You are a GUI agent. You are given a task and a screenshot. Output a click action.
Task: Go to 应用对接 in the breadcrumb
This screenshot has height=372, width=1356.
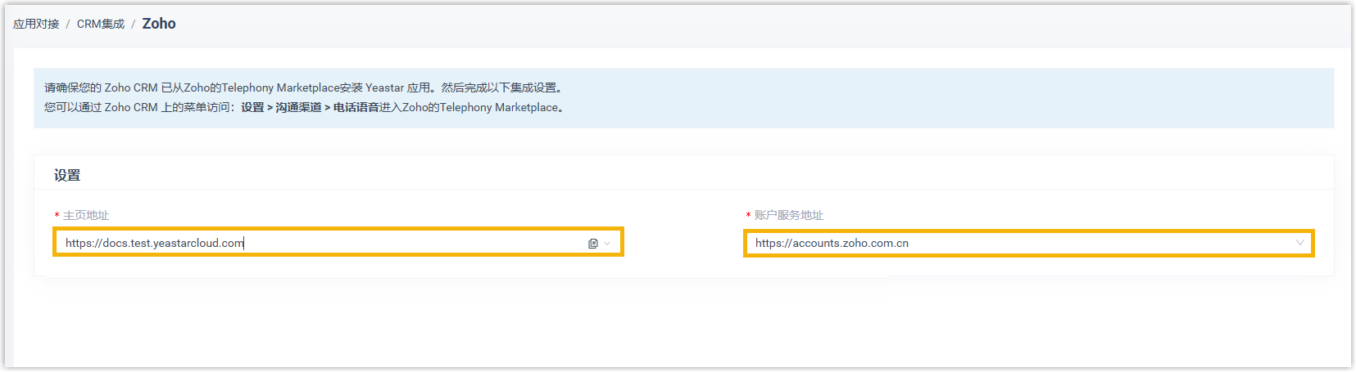click(x=36, y=24)
